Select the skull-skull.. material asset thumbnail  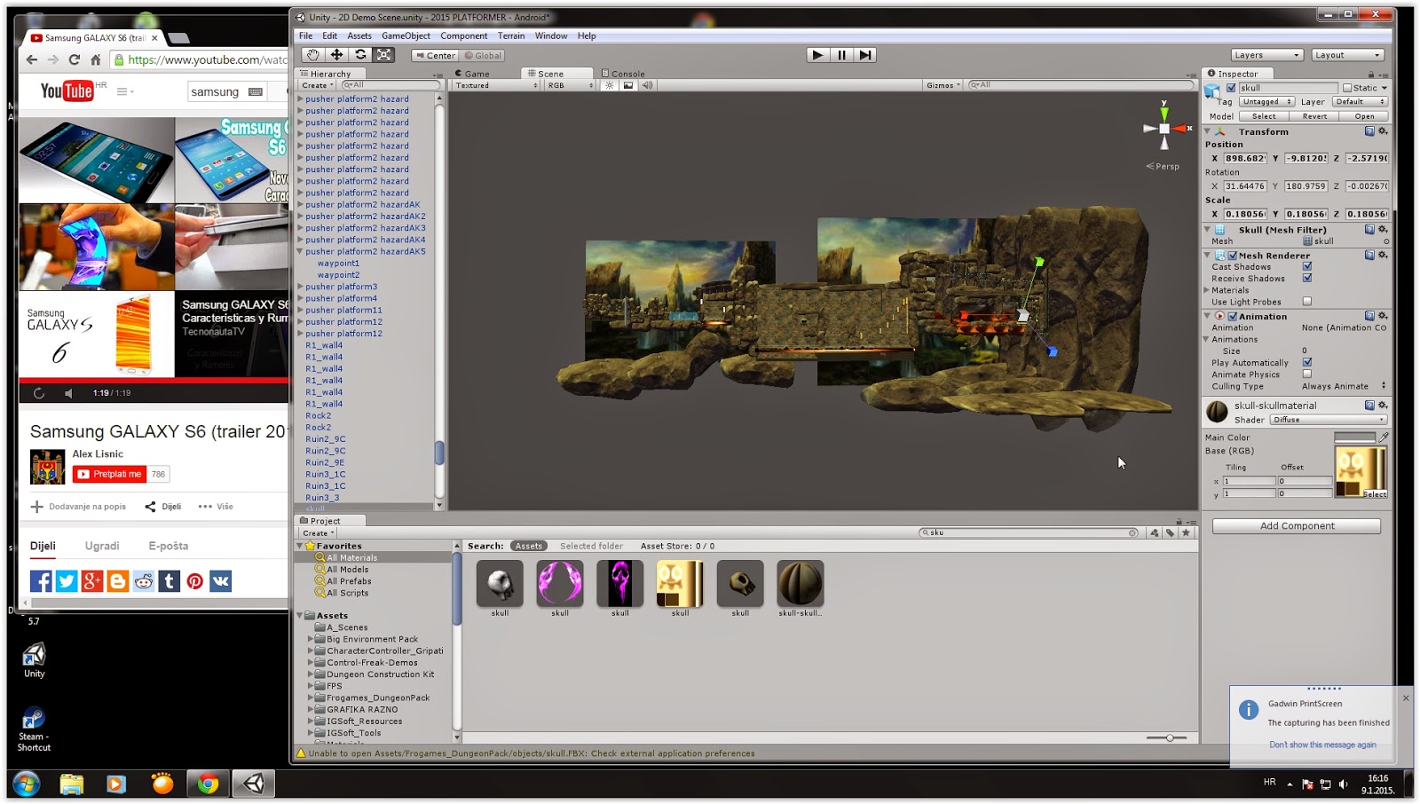(x=801, y=583)
